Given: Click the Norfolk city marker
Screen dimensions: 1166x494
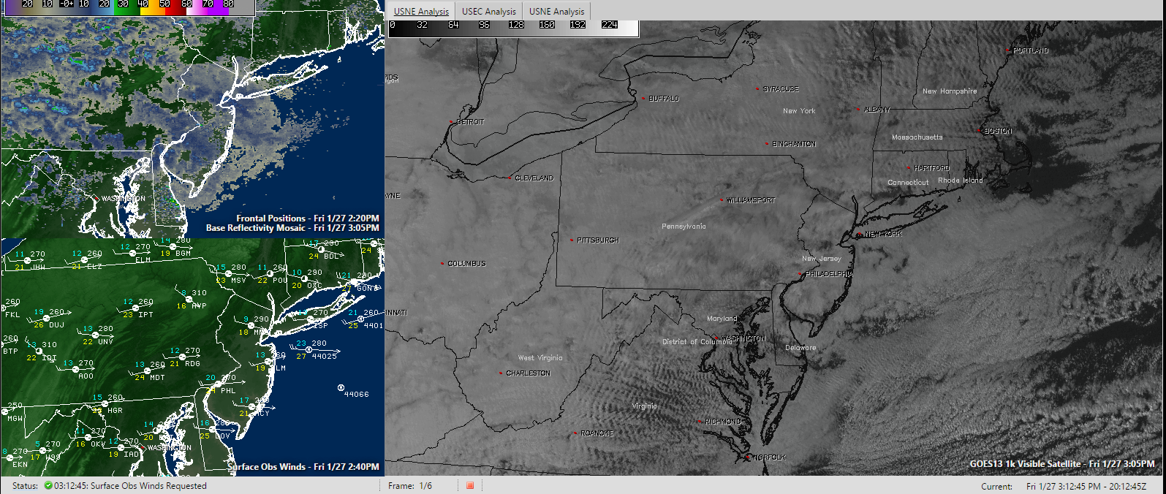Looking at the screenshot, I should (747, 457).
